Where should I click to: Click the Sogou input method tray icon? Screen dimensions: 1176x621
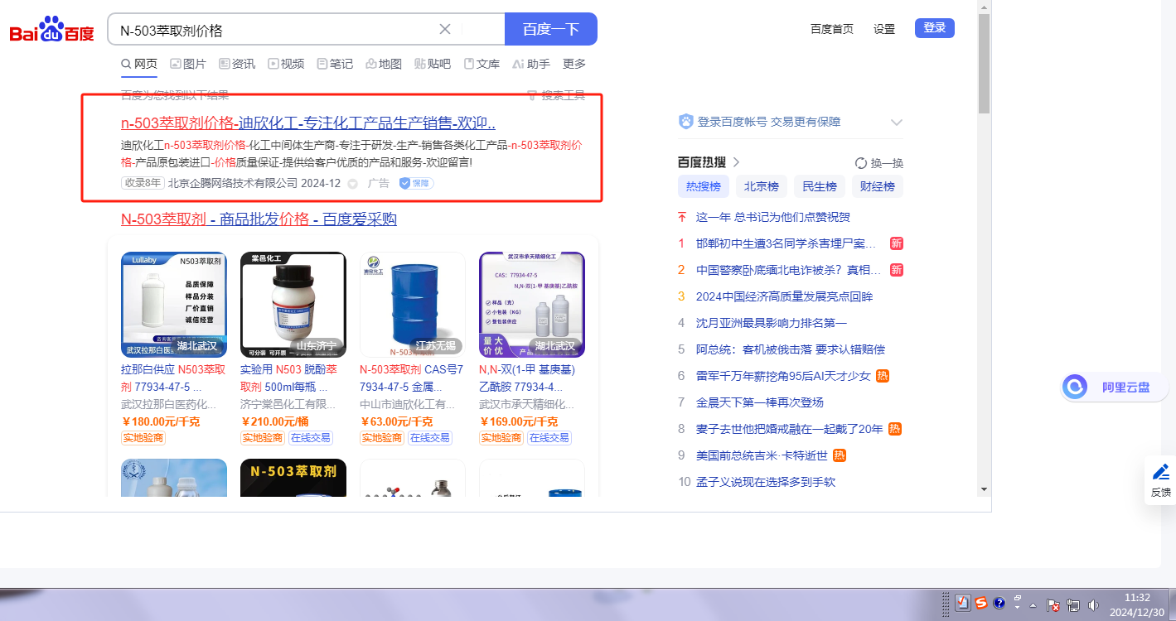pos(981,603)
